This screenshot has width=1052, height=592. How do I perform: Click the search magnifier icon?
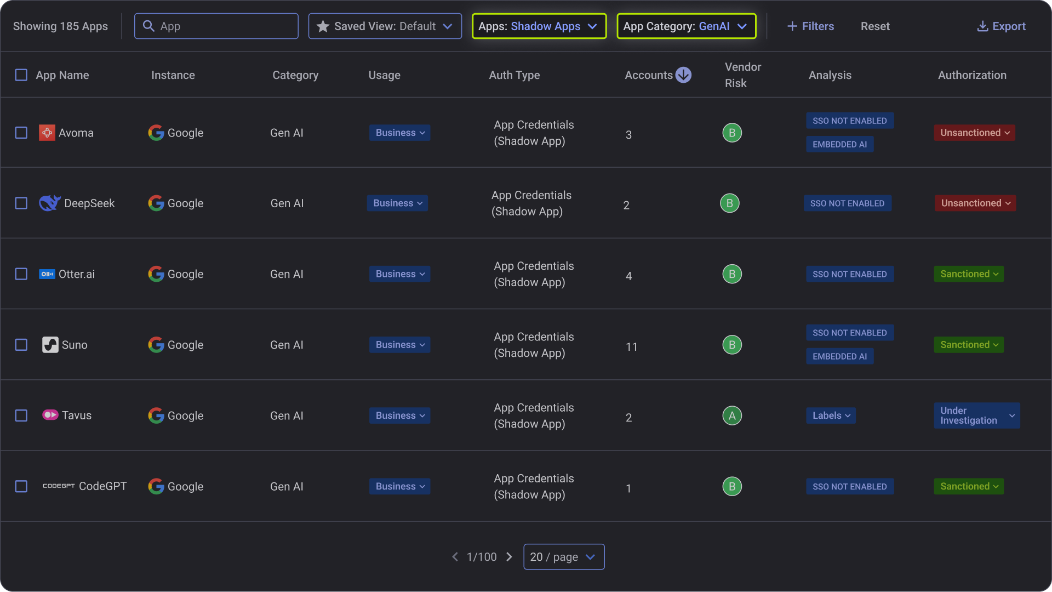tap(148, 26)
